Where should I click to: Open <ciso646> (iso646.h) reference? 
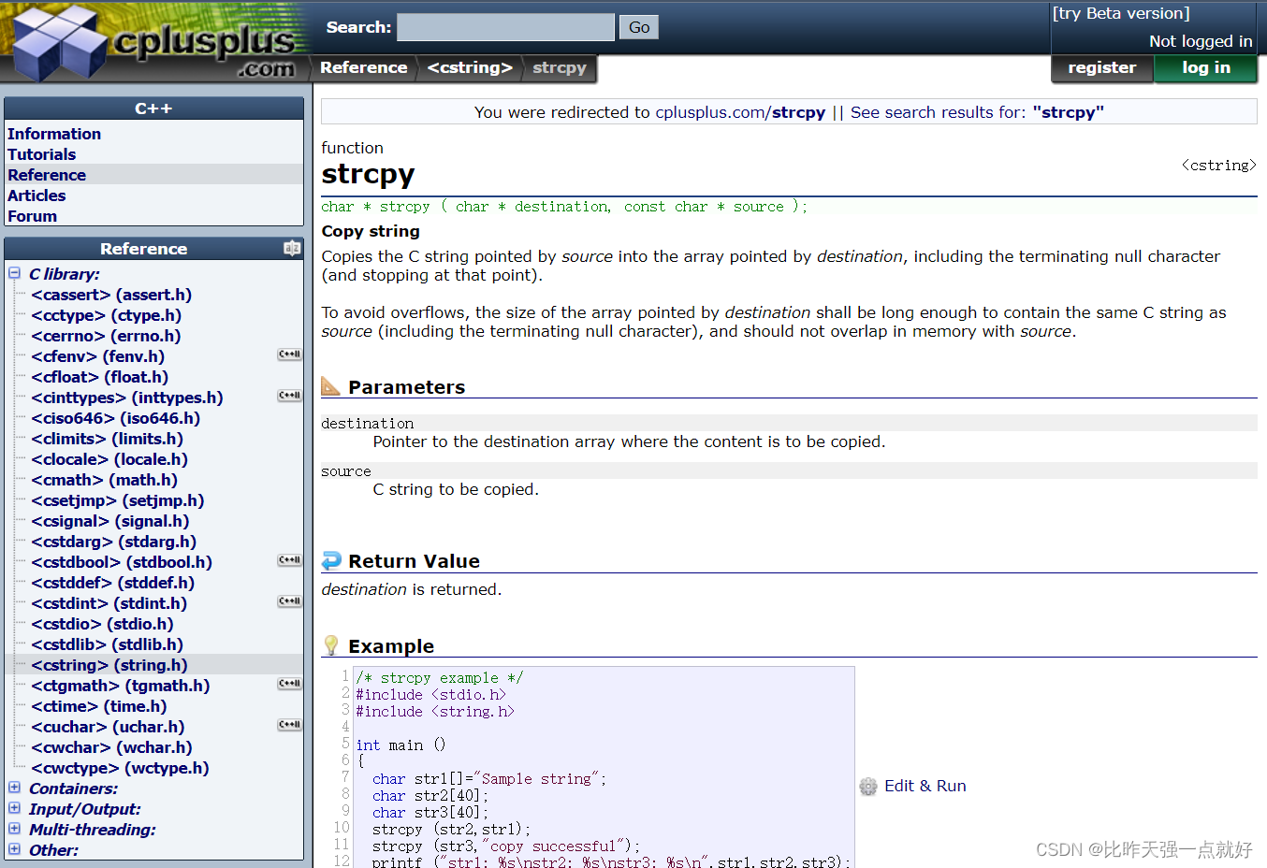pyautogui.click(x=116, y=418)
